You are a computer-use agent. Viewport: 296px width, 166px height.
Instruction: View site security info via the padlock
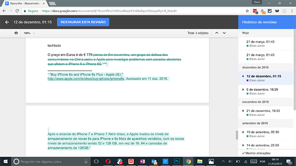click(25, 11)
